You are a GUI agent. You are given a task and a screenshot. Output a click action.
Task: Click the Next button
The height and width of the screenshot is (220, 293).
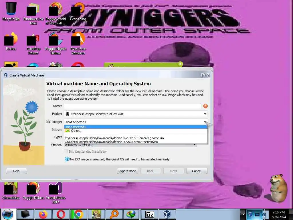point(174,171)
